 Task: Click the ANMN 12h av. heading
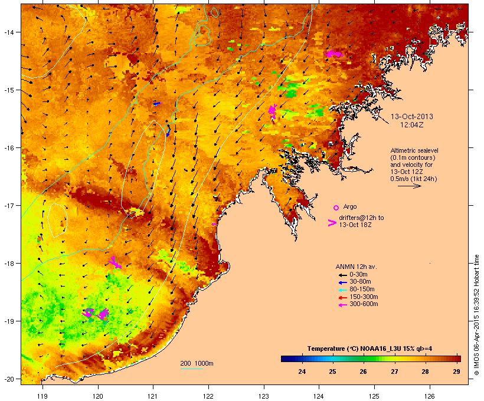coord(356,267)
